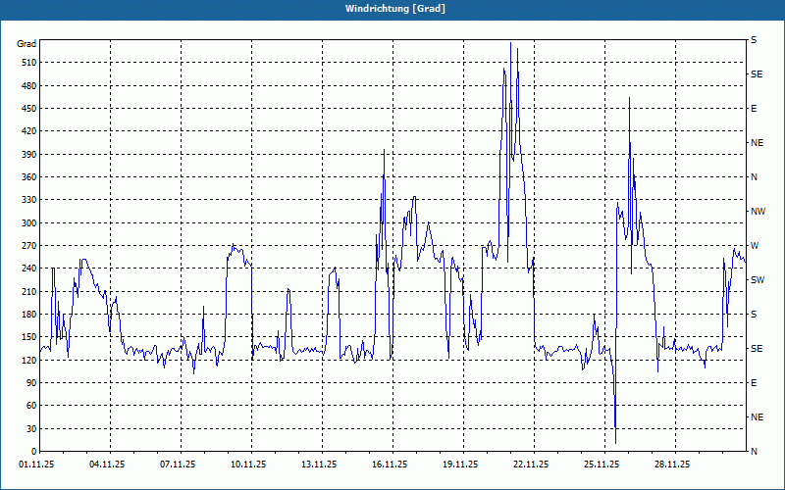The image size is (785, 490).
Task: Pick the 330 tick label on the y-axis
Action: pos(29,200)
